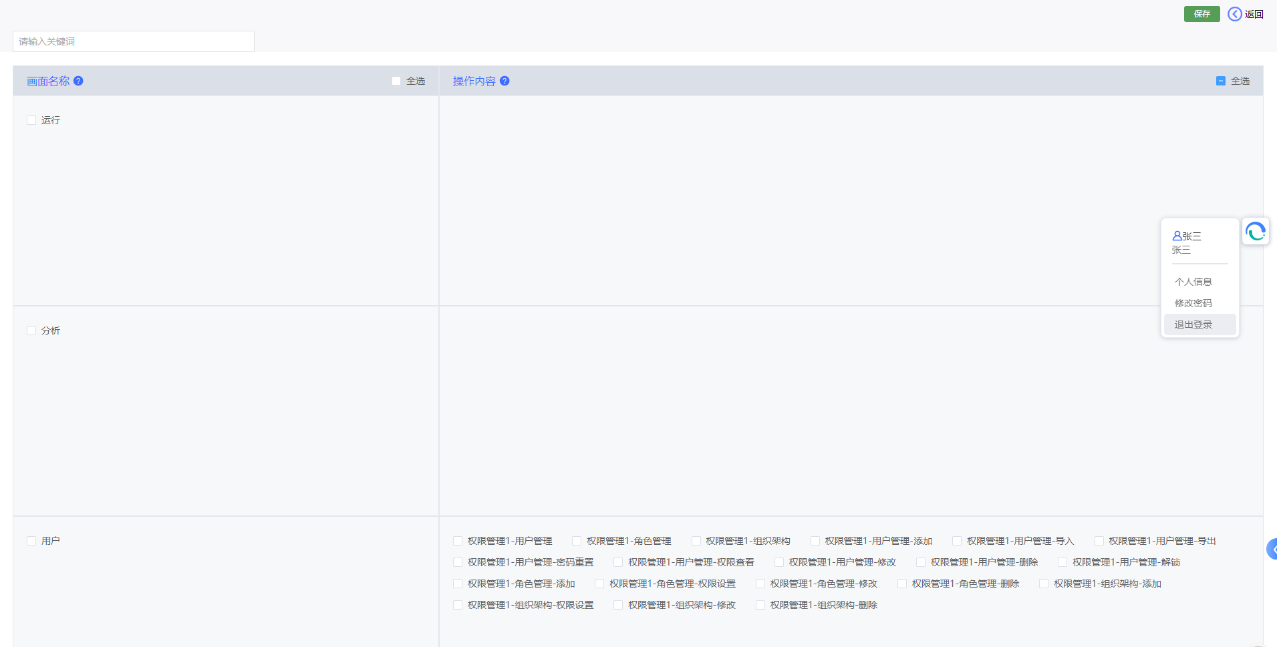Check the 运行 screen checkbox

(31, 120)
